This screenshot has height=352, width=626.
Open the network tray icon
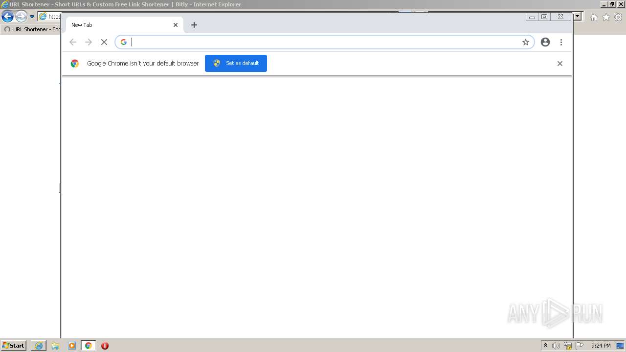[568, 346]
